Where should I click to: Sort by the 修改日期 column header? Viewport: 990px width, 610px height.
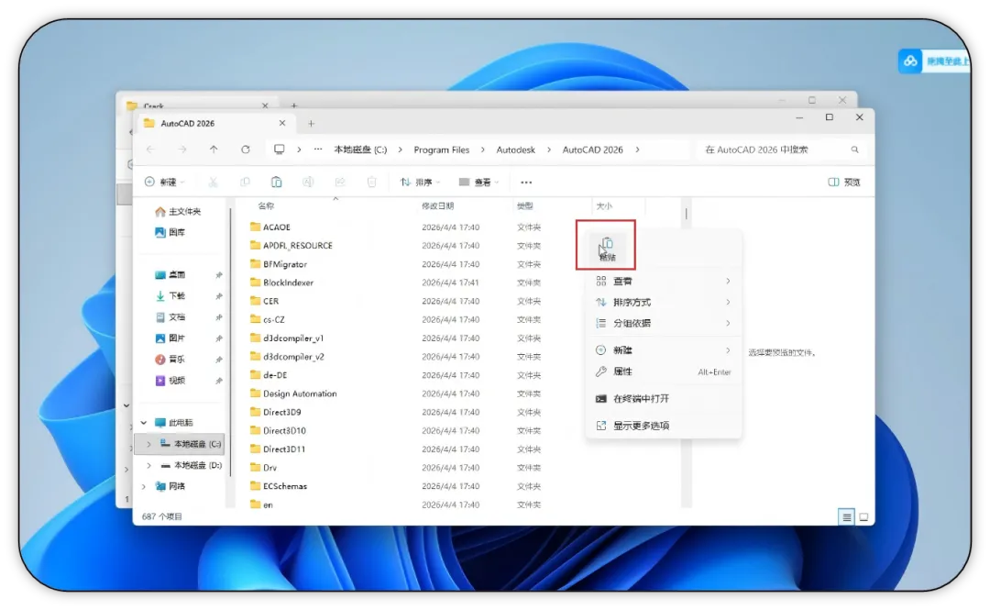(437, 206)
